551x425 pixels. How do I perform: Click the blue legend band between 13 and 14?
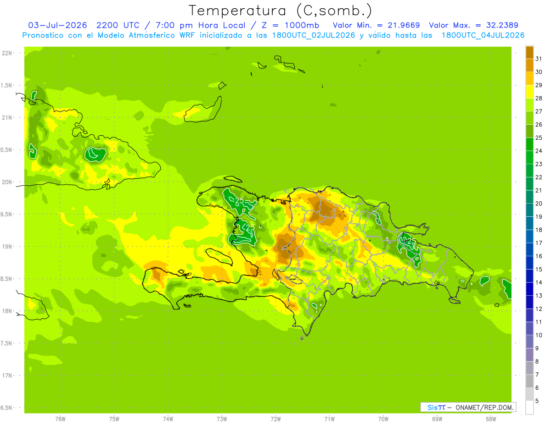[529, 289]
